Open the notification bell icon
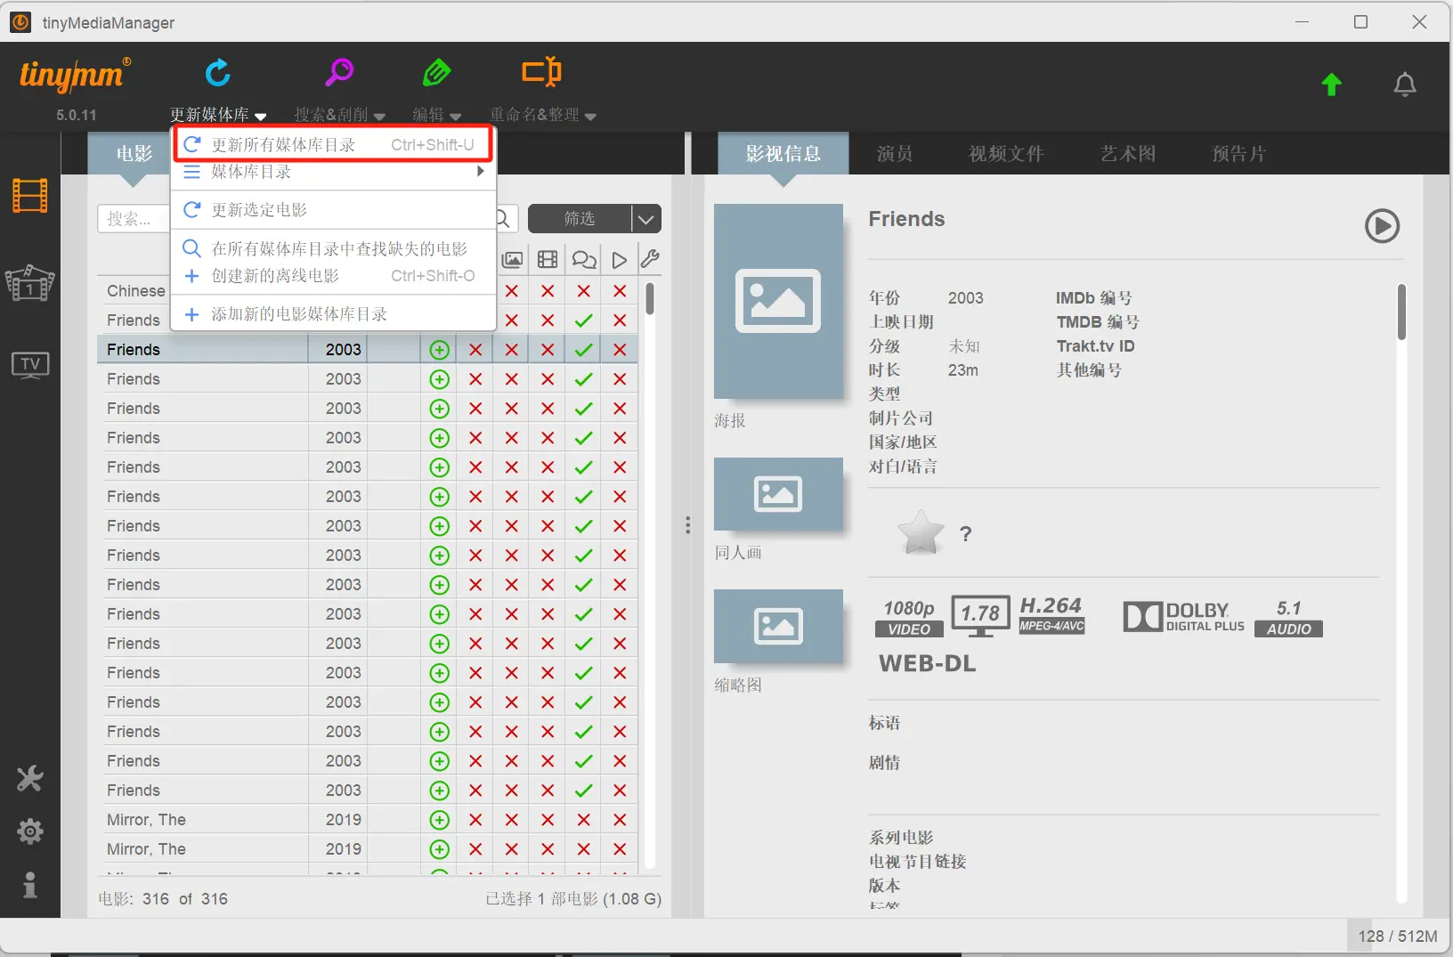 (1405, 85)
